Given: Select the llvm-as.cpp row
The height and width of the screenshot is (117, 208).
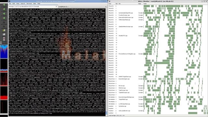Looking at the screenshot, I should coord(158,86).
